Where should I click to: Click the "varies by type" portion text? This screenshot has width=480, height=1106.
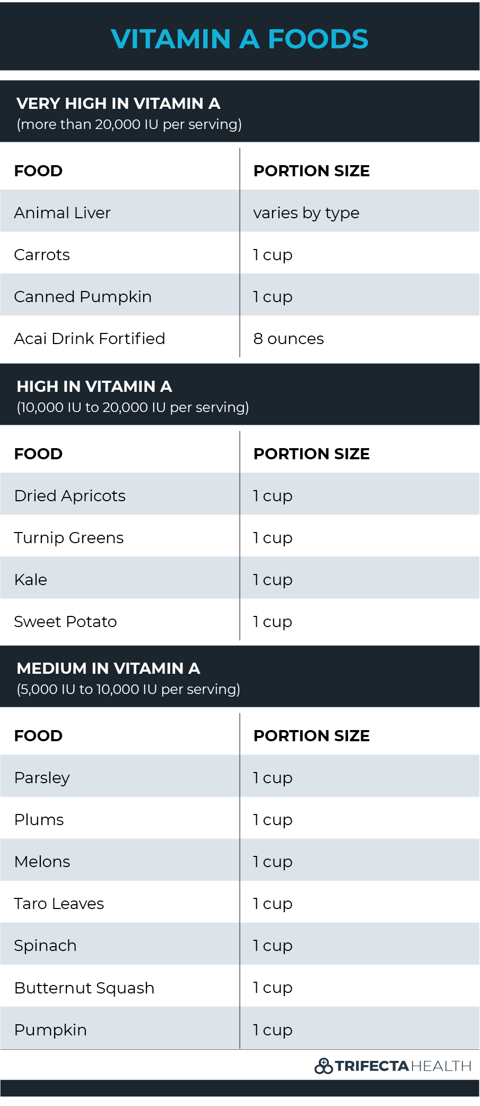tap(306, 213)
